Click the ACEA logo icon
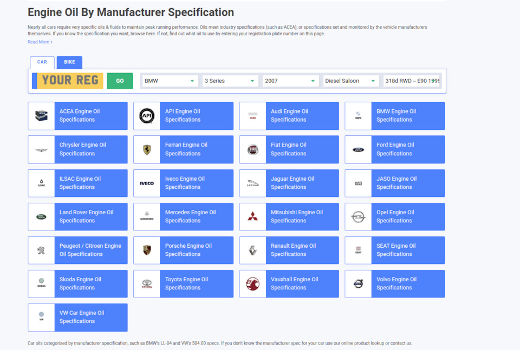Viewport: 520px width, 350px height. pos(42,116)
